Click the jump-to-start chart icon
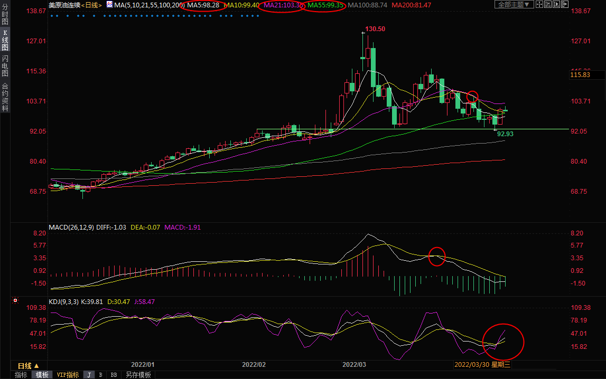The width and height of the screenshot is (606, 379). click(548, 4)
